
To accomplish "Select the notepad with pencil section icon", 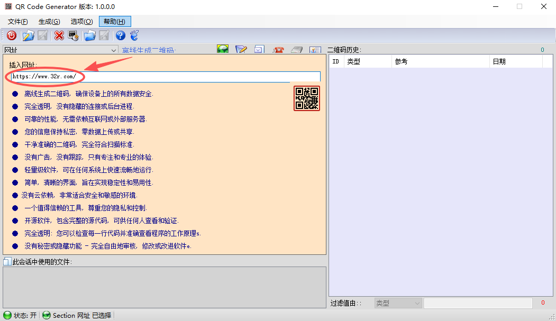I will pyautogui.click(x=241, y=49).
